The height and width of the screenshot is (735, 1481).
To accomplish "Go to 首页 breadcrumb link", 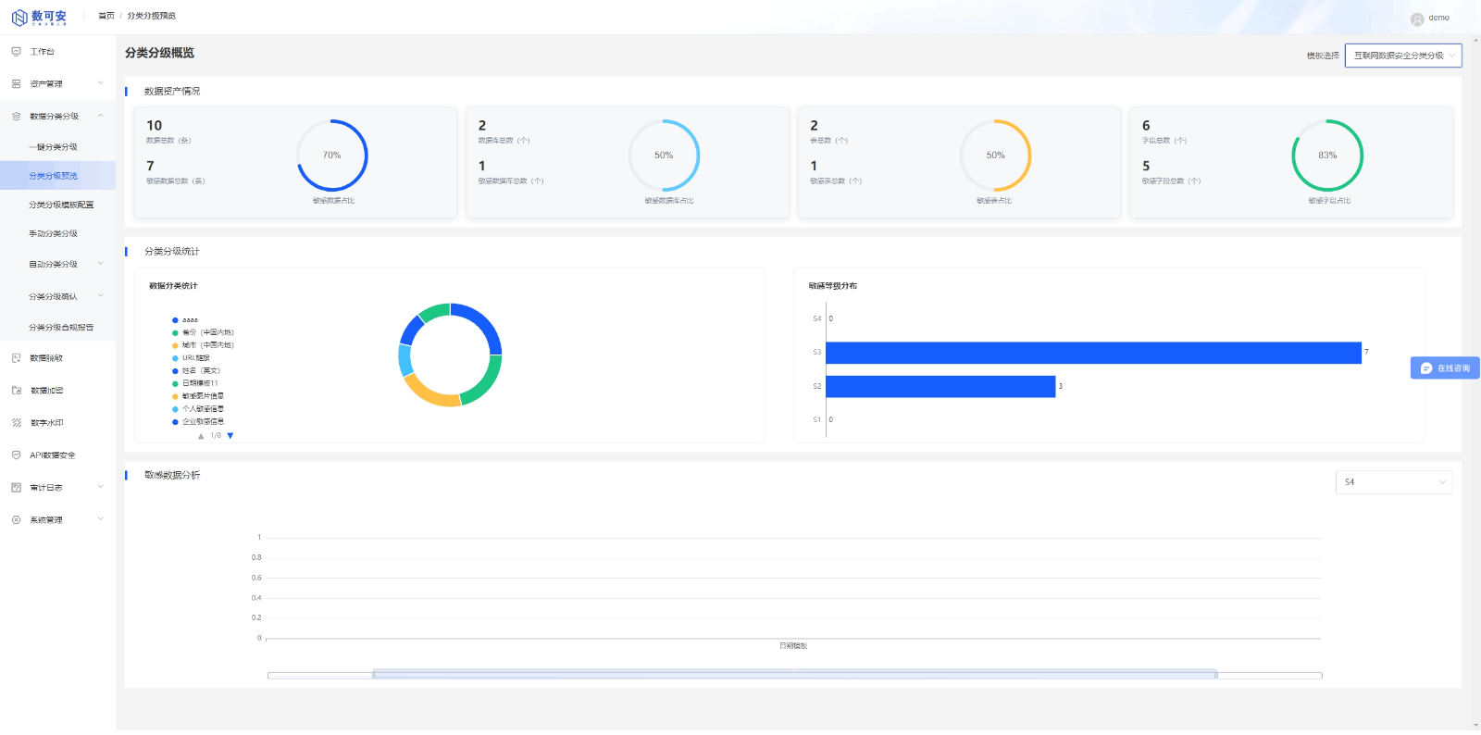I will [x=106, y=16].
